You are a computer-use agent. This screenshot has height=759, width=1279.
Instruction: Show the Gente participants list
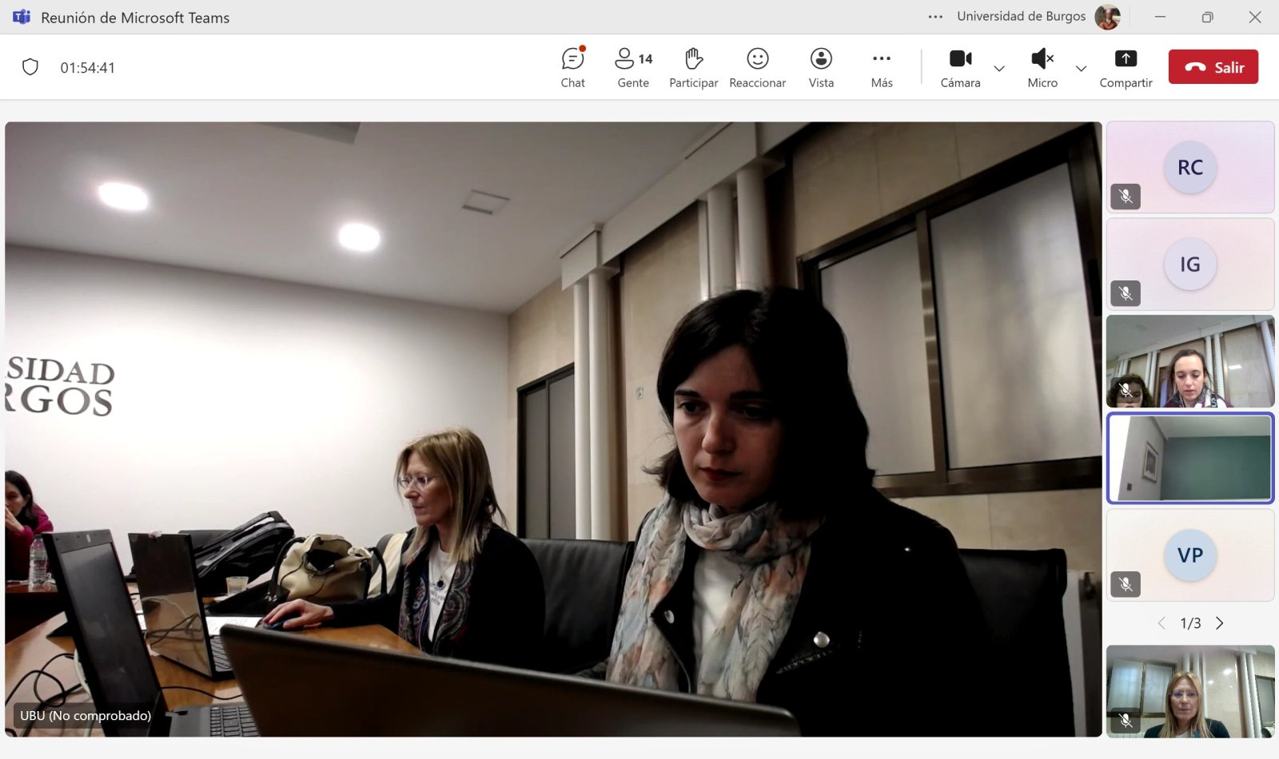[x=633, y=67]
